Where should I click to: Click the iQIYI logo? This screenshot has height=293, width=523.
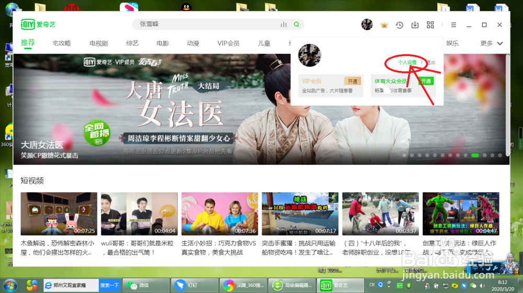coord(38,25)
